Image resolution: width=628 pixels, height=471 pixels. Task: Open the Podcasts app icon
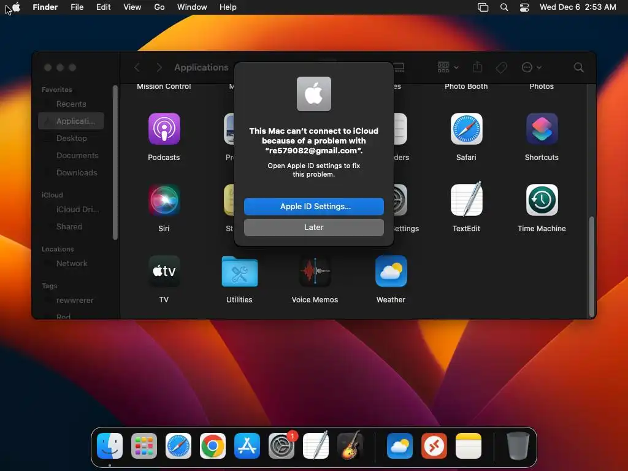tap(164, 129)
